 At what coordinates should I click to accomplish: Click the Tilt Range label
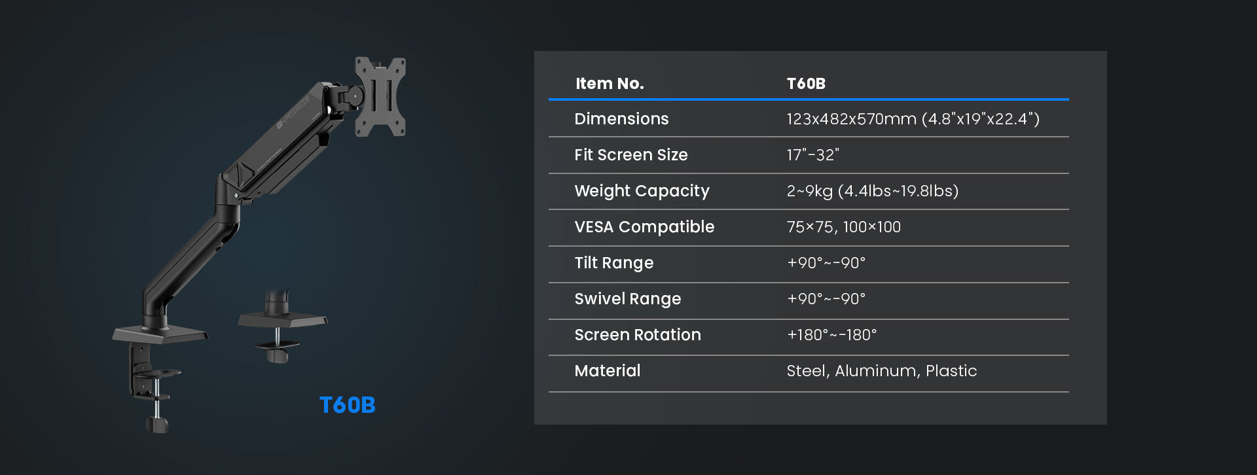[613, 263]
